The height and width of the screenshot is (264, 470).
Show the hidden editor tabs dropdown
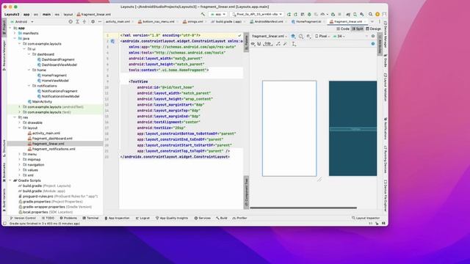(x=372, y=21)
